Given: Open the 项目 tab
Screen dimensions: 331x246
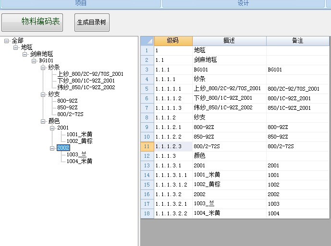Looking at the screenshot, I should point(81,3).
